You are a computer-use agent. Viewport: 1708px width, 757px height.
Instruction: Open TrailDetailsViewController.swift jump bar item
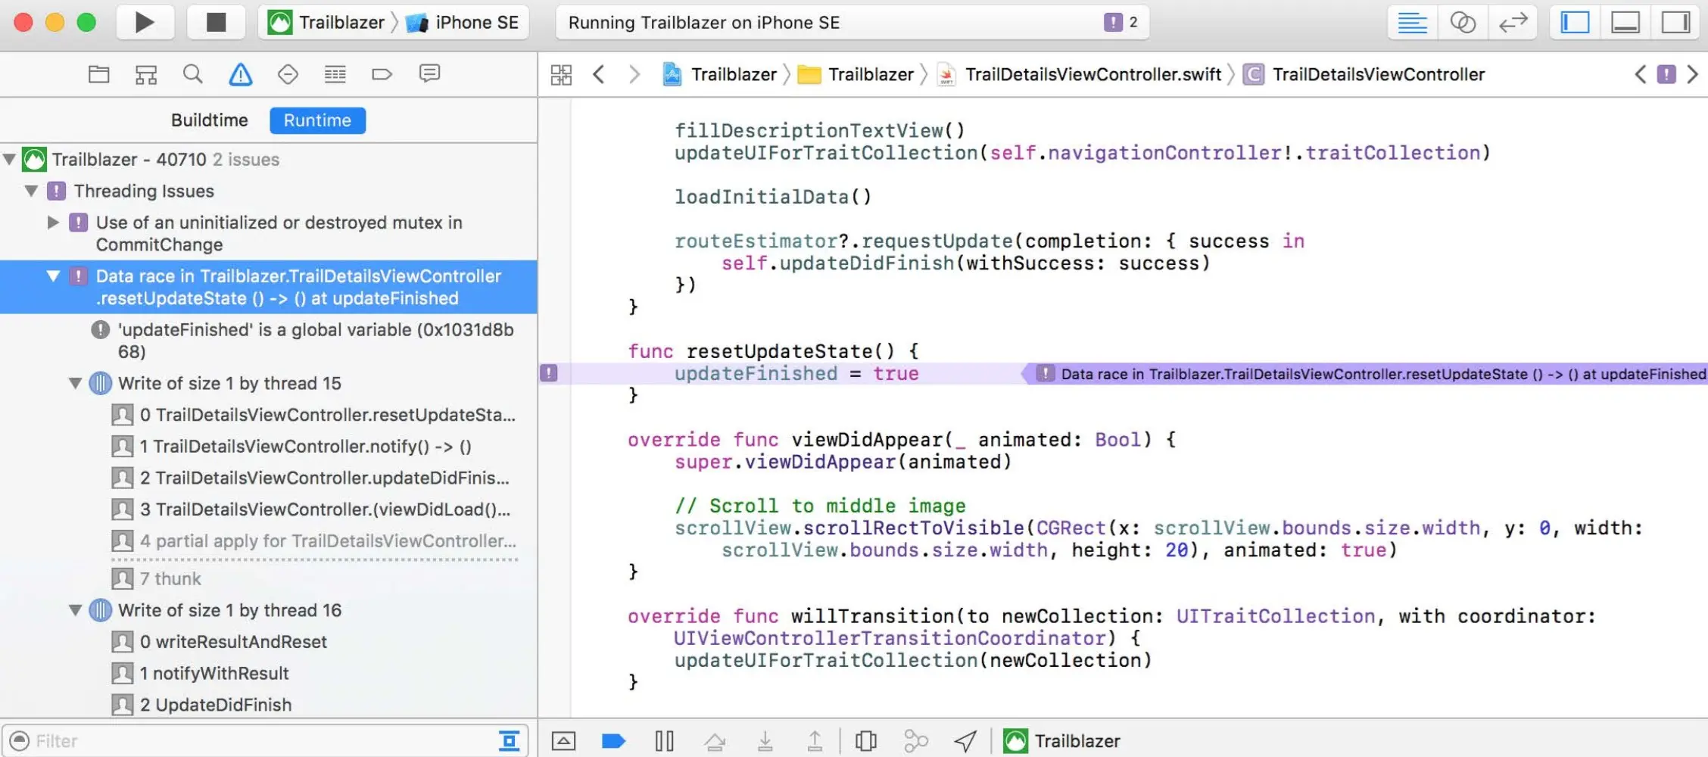tap(1079, 74)
